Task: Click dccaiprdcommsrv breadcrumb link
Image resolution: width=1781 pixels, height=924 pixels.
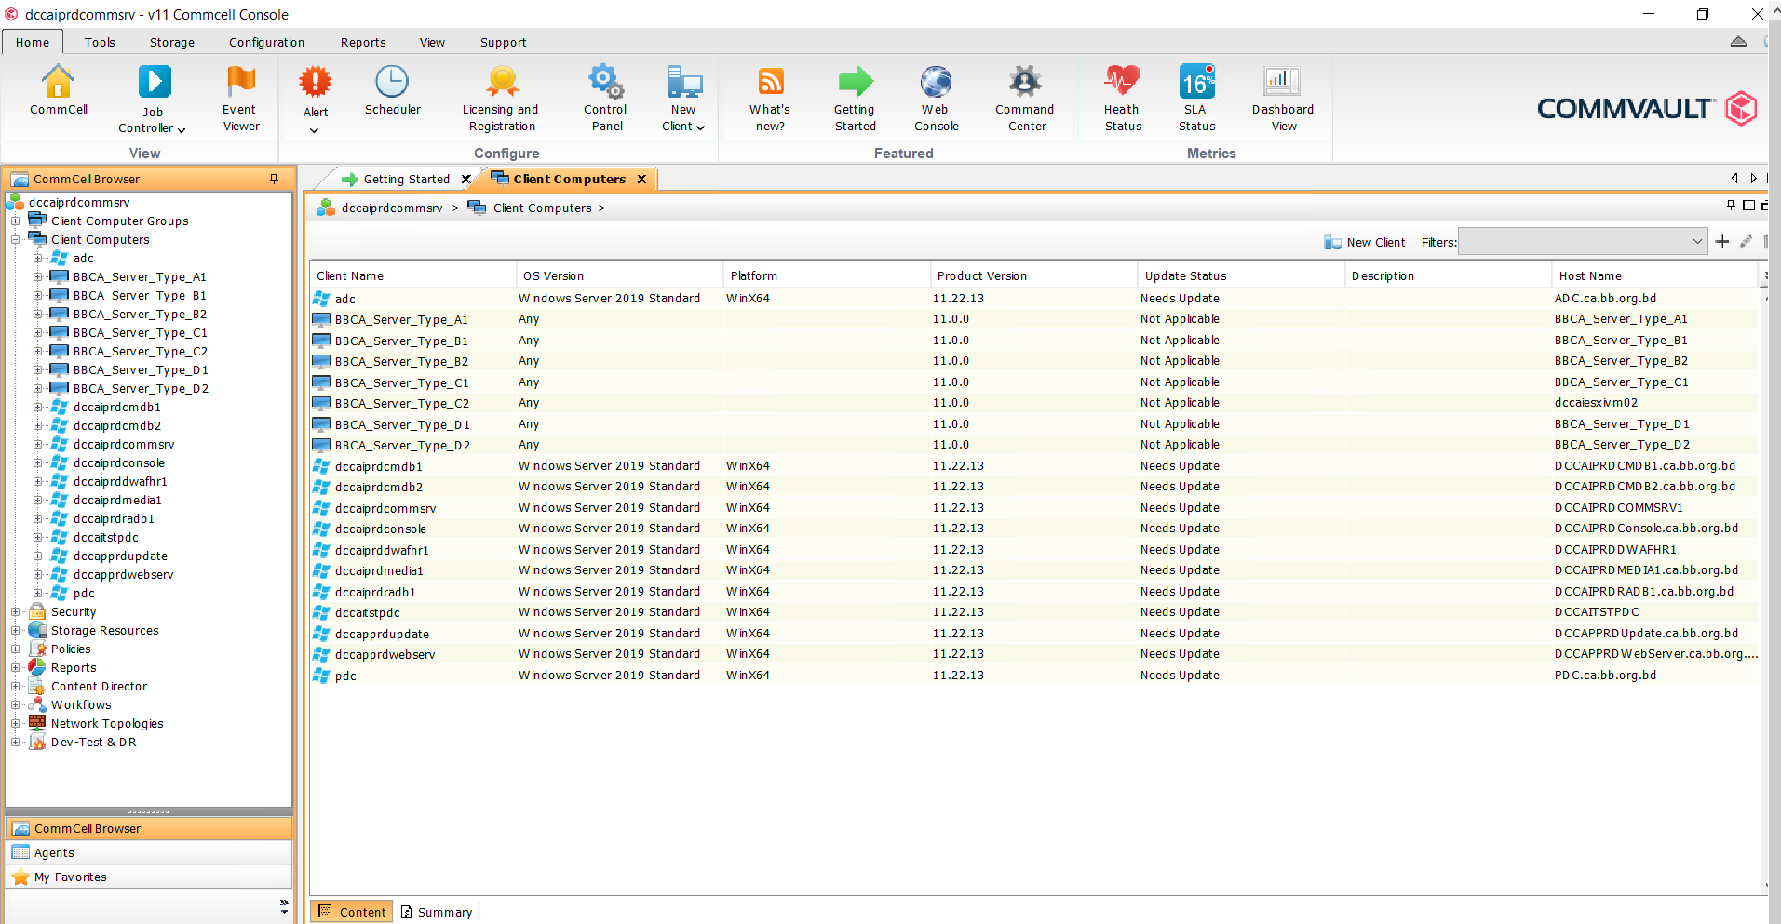Action: pos(392,208)
